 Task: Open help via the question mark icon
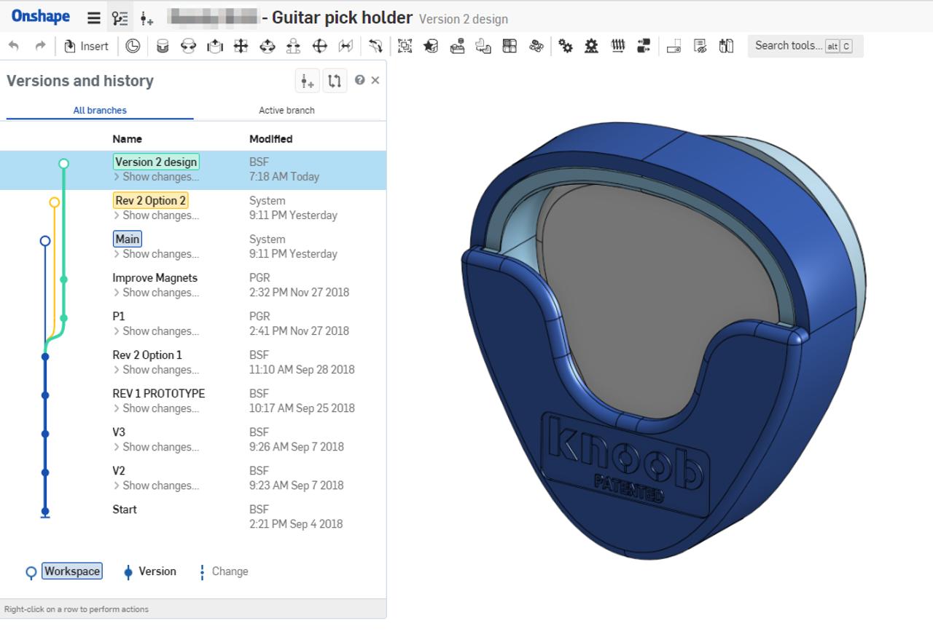(359, 80)
